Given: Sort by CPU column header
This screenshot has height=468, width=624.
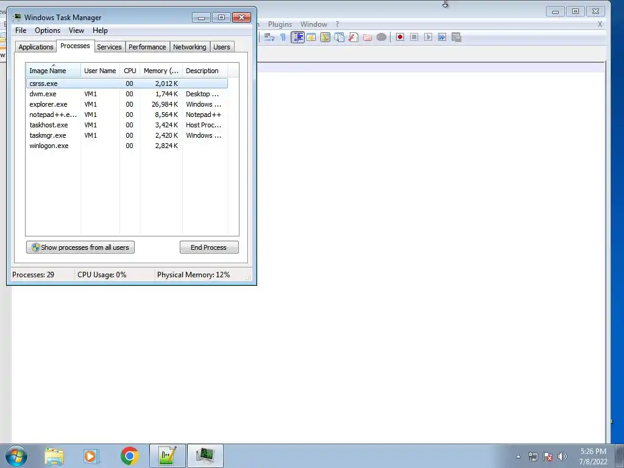Looking at the screenshot, I should click(x=130, y=71).
